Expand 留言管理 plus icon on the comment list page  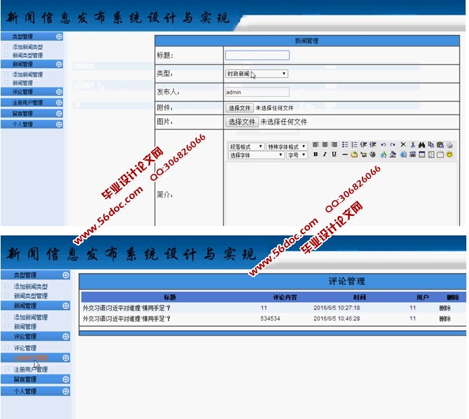[x=66, y=379]
